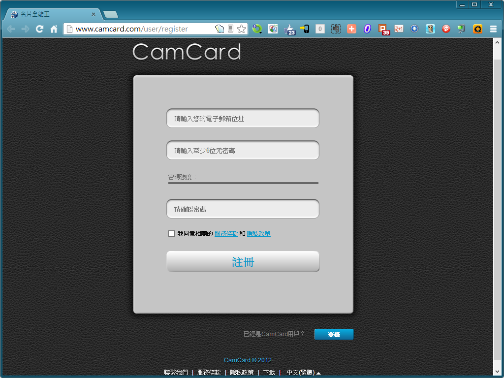Click the blue download arrow extension
Screen dimensions: 504x378
414,29
